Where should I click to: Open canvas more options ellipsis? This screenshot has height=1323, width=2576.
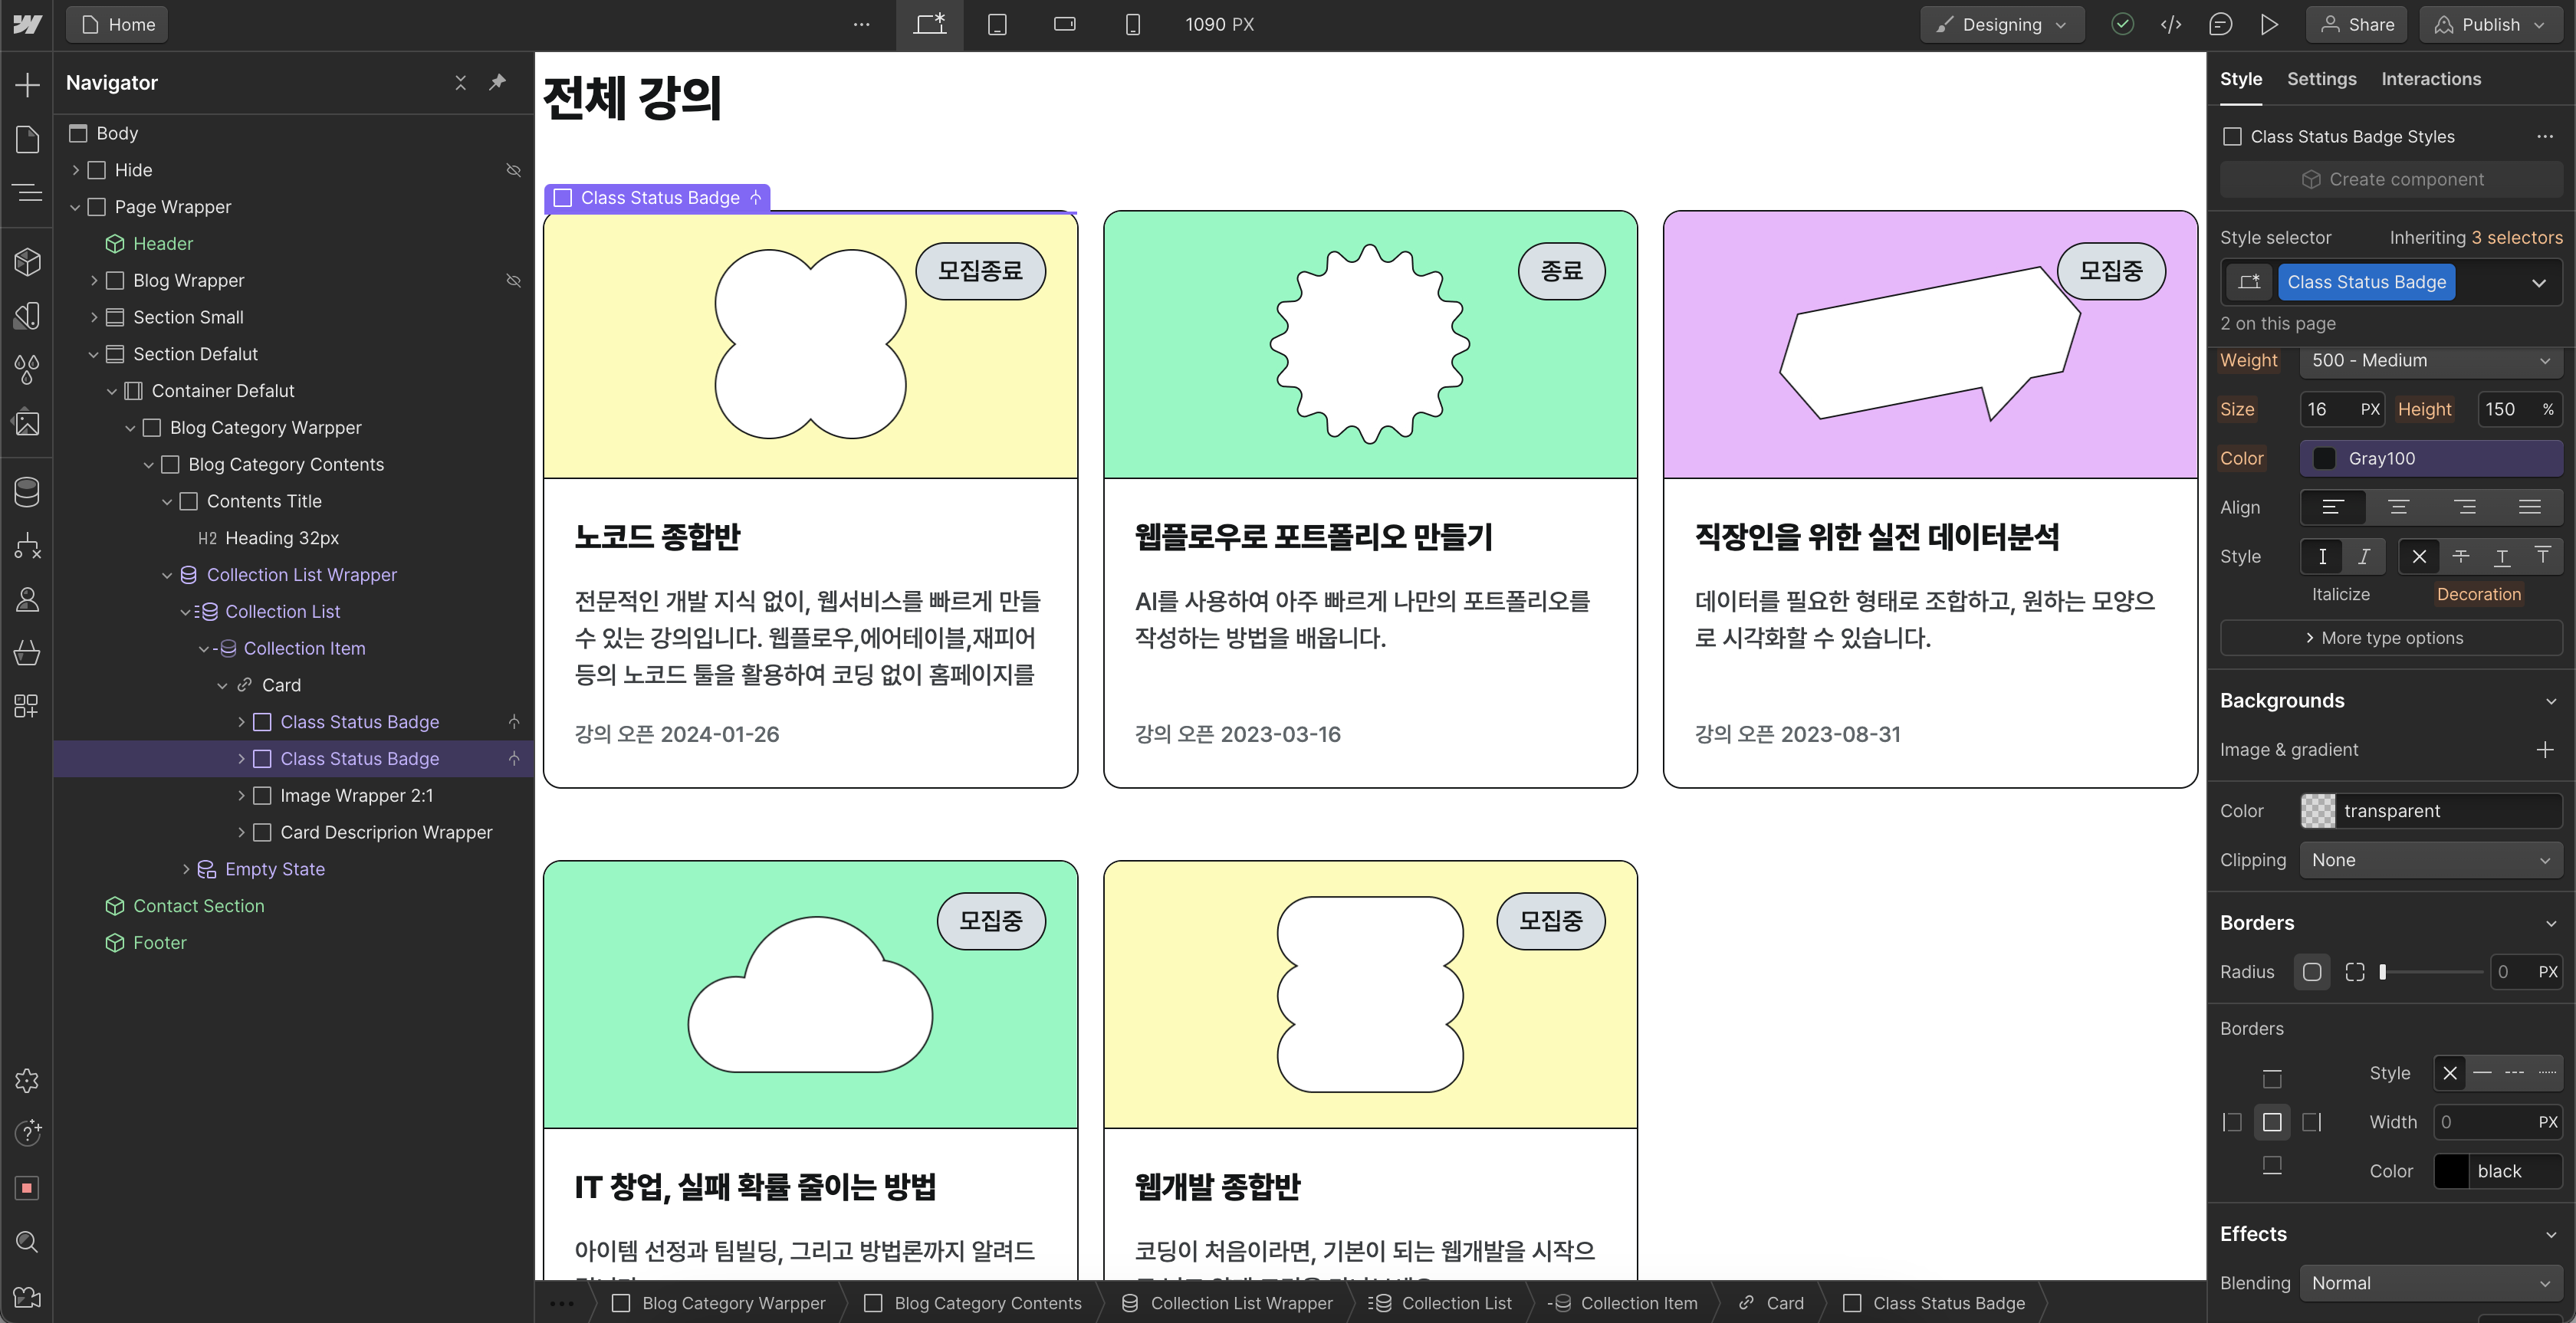861,24
